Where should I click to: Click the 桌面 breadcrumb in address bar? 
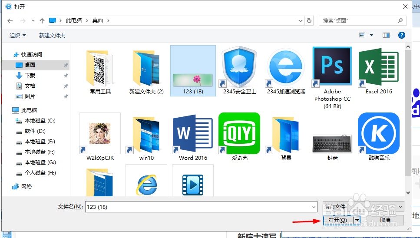coord(97,20)
